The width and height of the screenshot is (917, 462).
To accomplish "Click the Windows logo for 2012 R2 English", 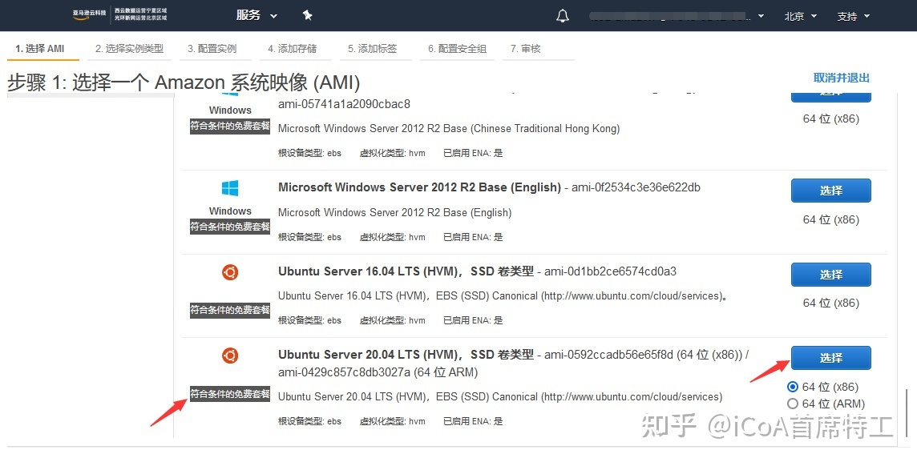I will click(230, 188).
